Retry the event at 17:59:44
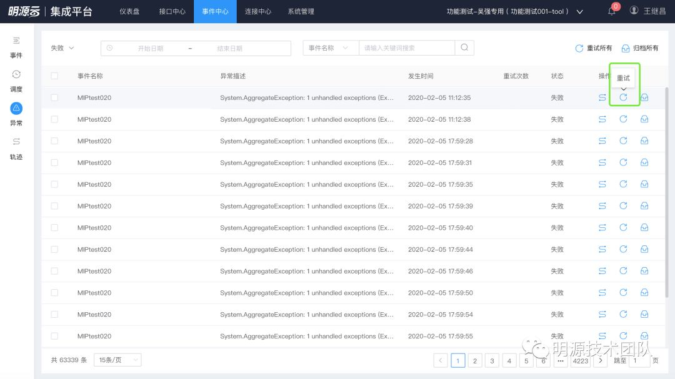The image size is (675, 379). 623,249
